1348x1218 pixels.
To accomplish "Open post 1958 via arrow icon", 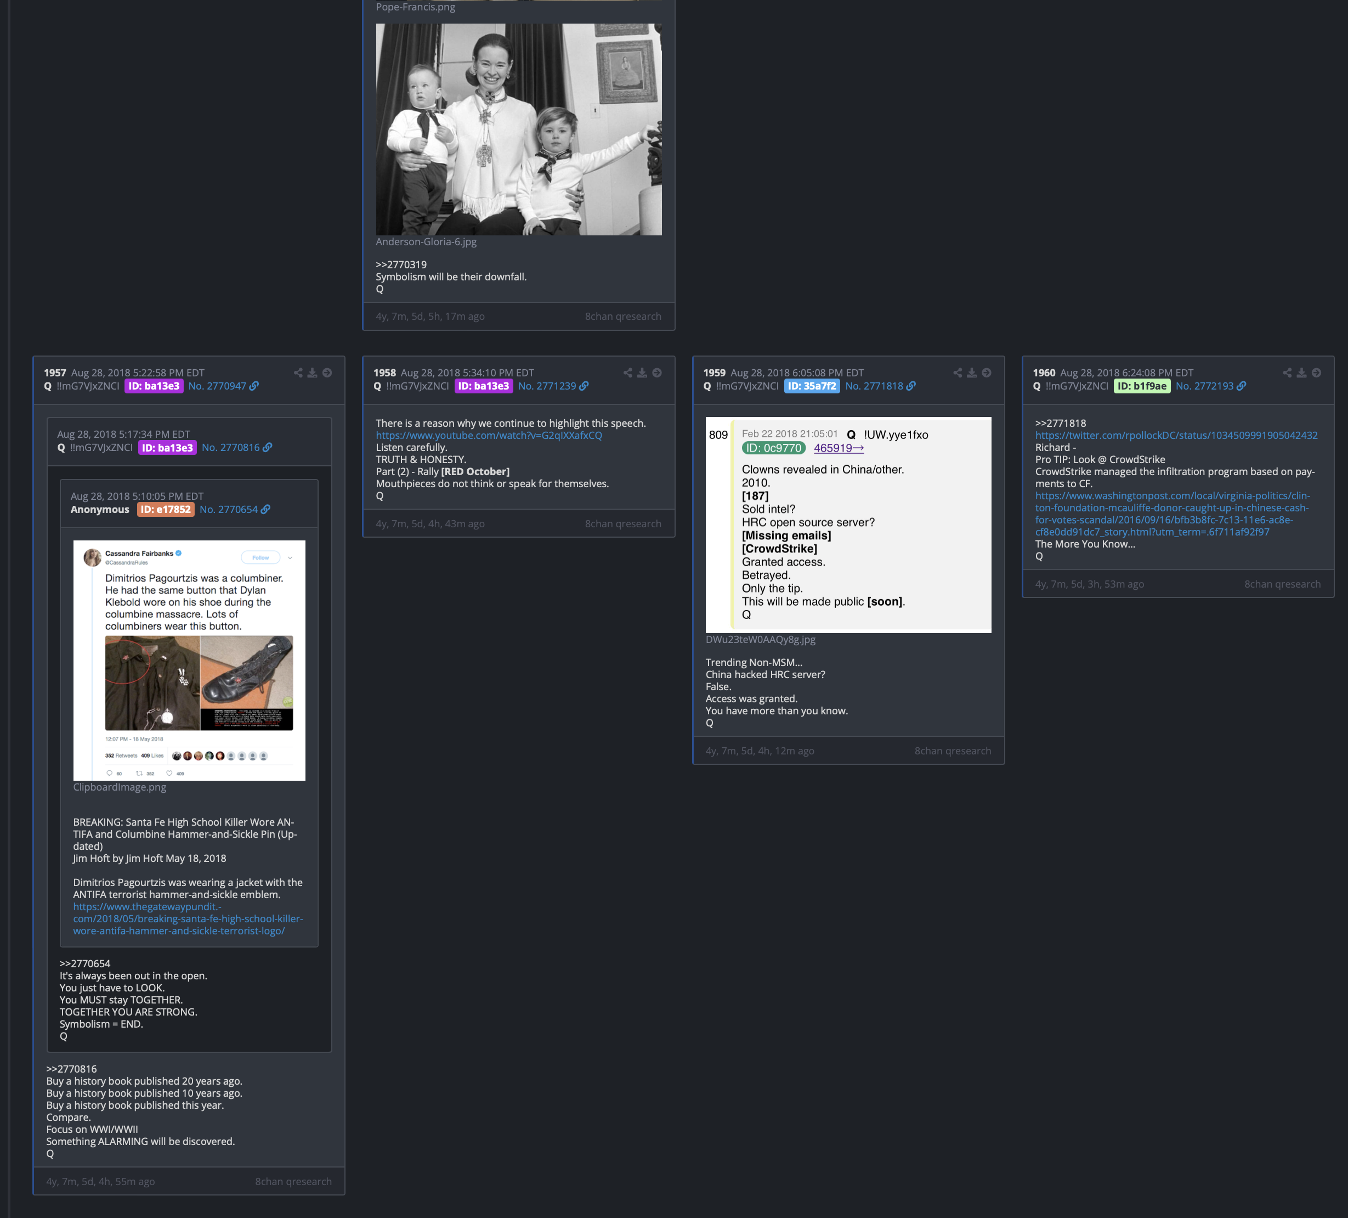I will tap(656, 373).
